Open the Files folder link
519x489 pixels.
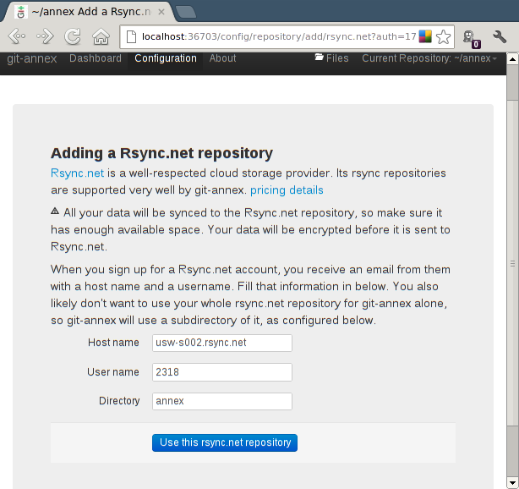tap(331, 58)
